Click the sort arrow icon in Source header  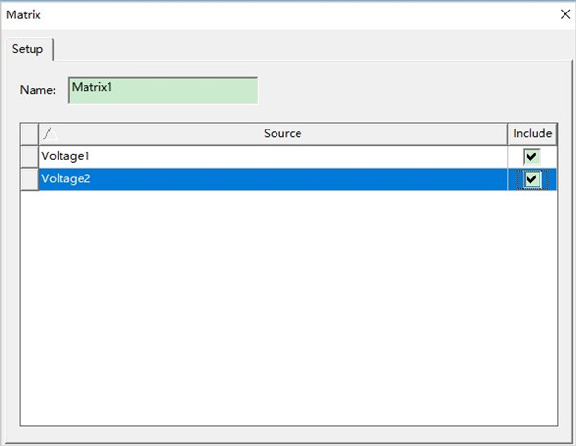pyautogui.click(x=46, y=134)
